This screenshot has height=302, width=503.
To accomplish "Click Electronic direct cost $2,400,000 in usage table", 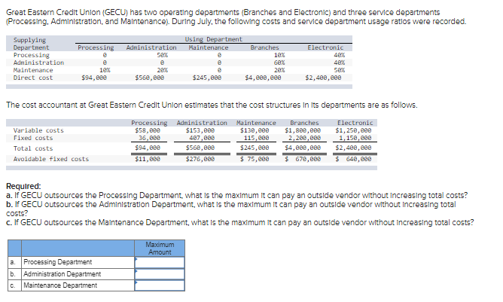I will coord(323,78).
